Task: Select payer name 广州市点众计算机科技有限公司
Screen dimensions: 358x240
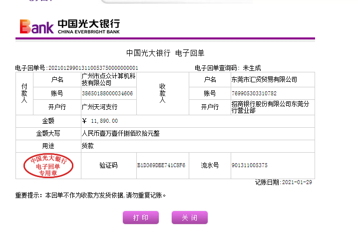Action: (109, 79)
